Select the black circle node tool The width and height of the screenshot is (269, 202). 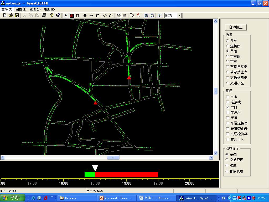point(85,16)
